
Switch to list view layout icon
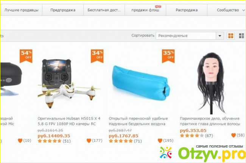click(241, 36)
